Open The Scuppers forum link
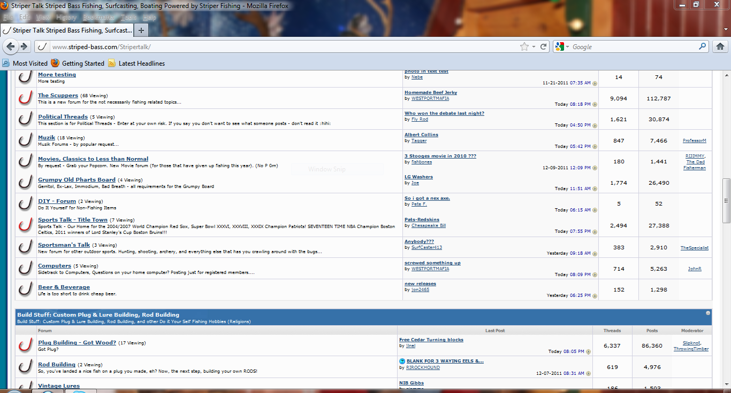This screenshot has height=393, width=731. coord(58,95)
